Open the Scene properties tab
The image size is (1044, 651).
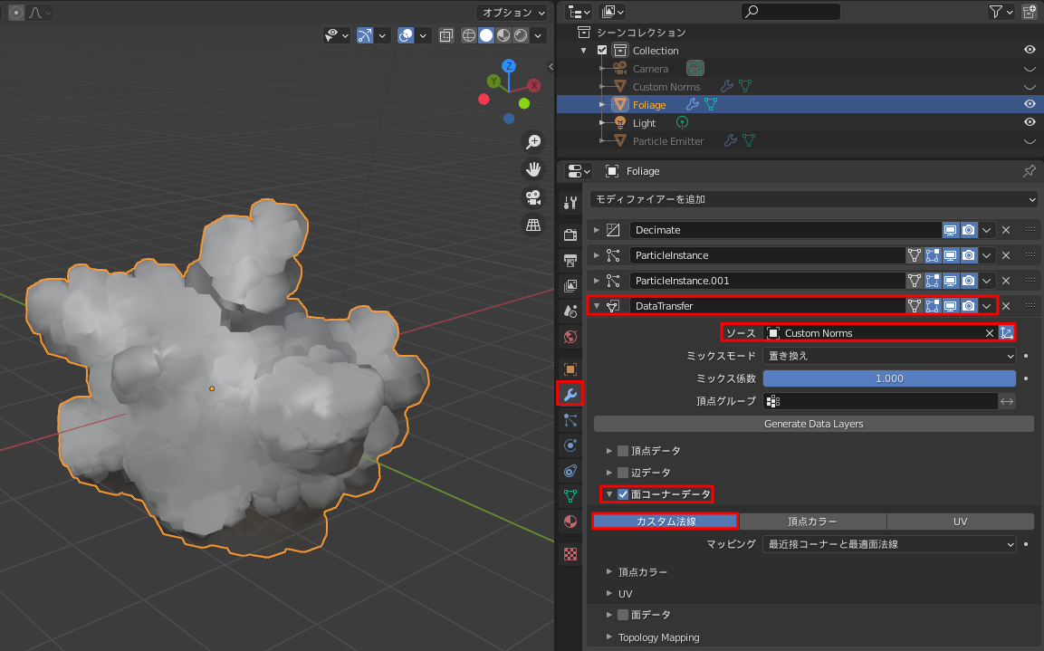[x=570, y=311]
